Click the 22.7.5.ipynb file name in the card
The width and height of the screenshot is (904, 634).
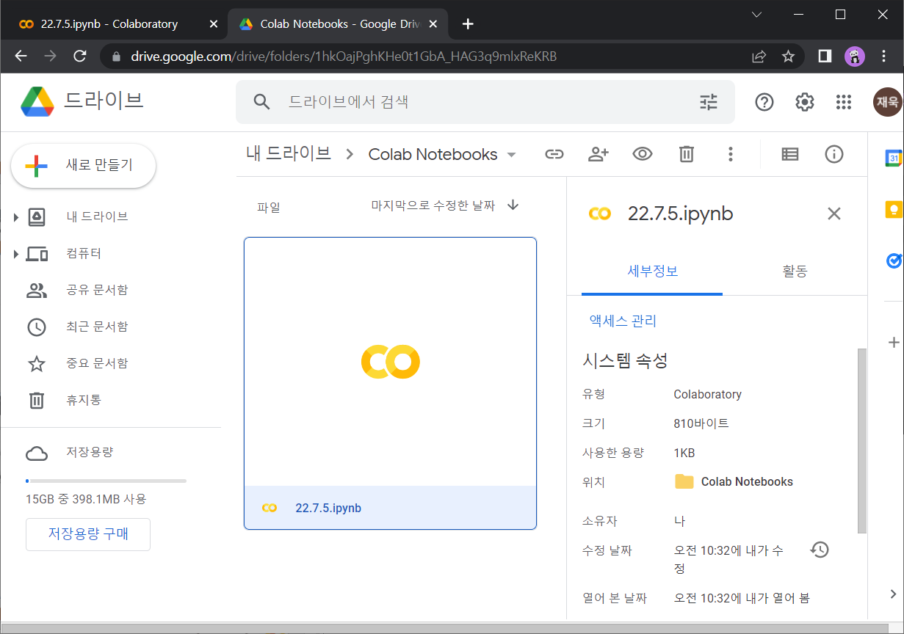[328, 508]
